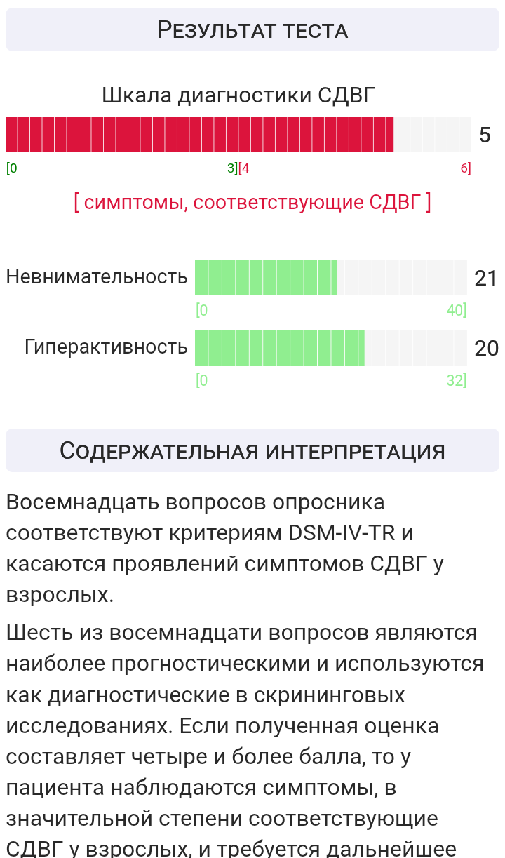Click the Невнимательность score value 21

click(x=486, y=279)
